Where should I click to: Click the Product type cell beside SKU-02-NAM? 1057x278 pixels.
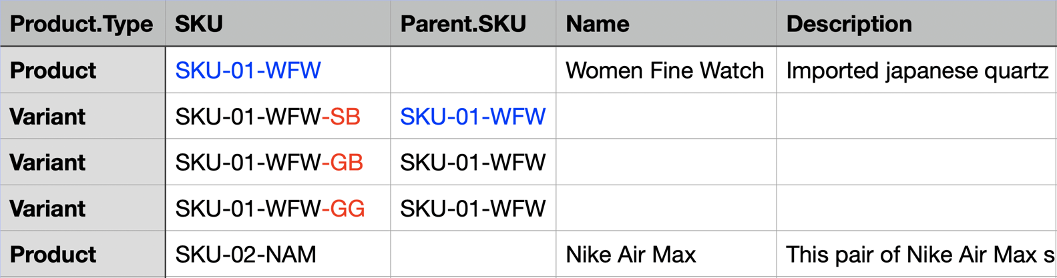tap(53, 255)
